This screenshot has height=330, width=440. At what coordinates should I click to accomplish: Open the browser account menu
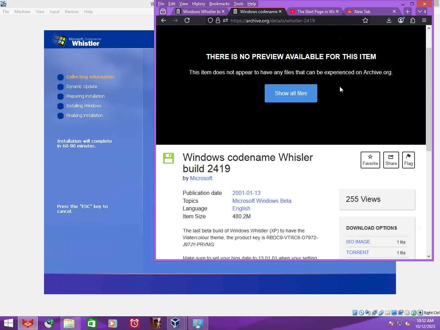[x=401, y=21]
